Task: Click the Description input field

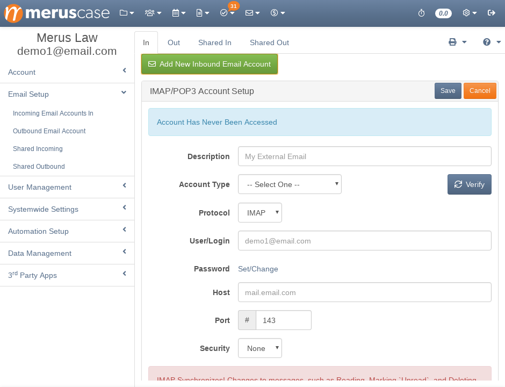Action: (x=365, y=156)
